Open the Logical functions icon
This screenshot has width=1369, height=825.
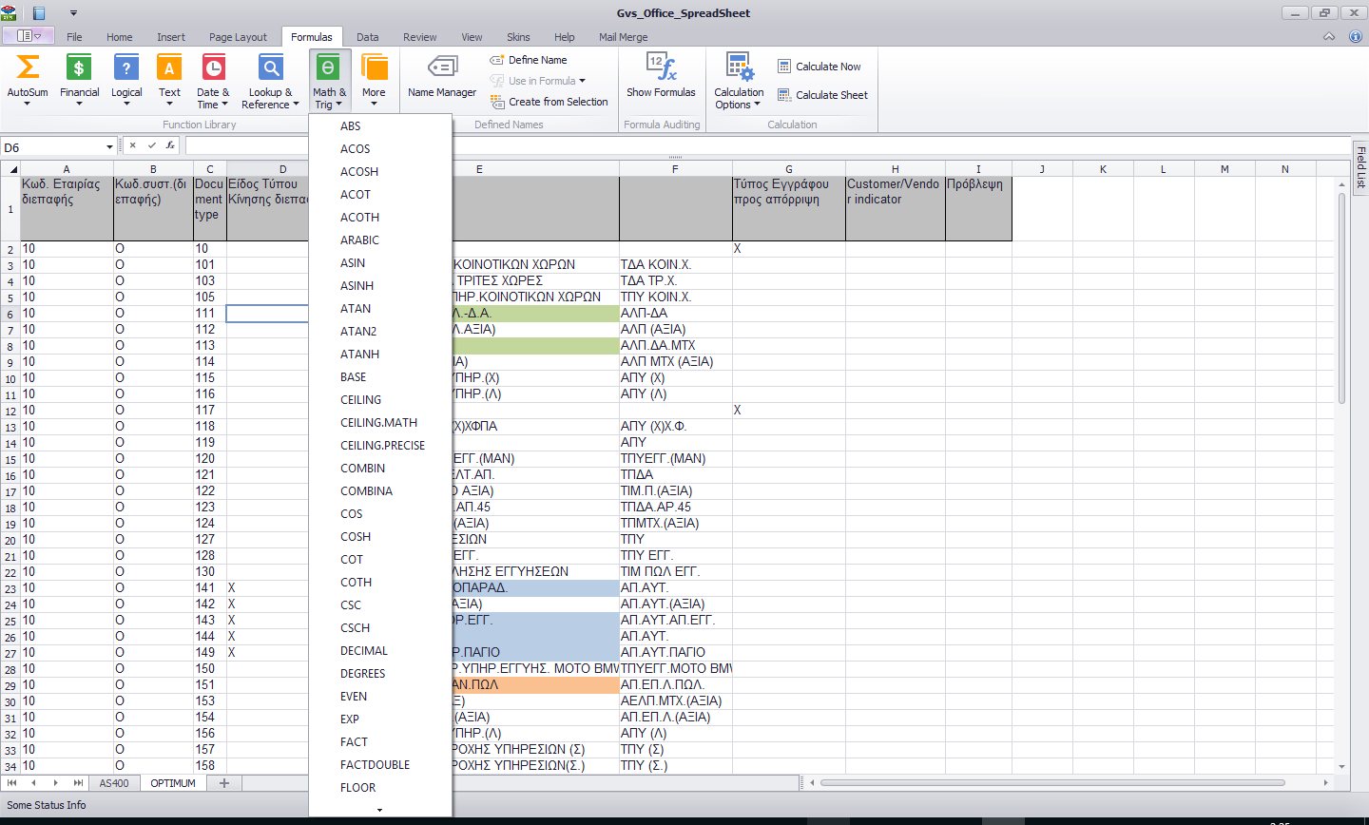point(126,78)
